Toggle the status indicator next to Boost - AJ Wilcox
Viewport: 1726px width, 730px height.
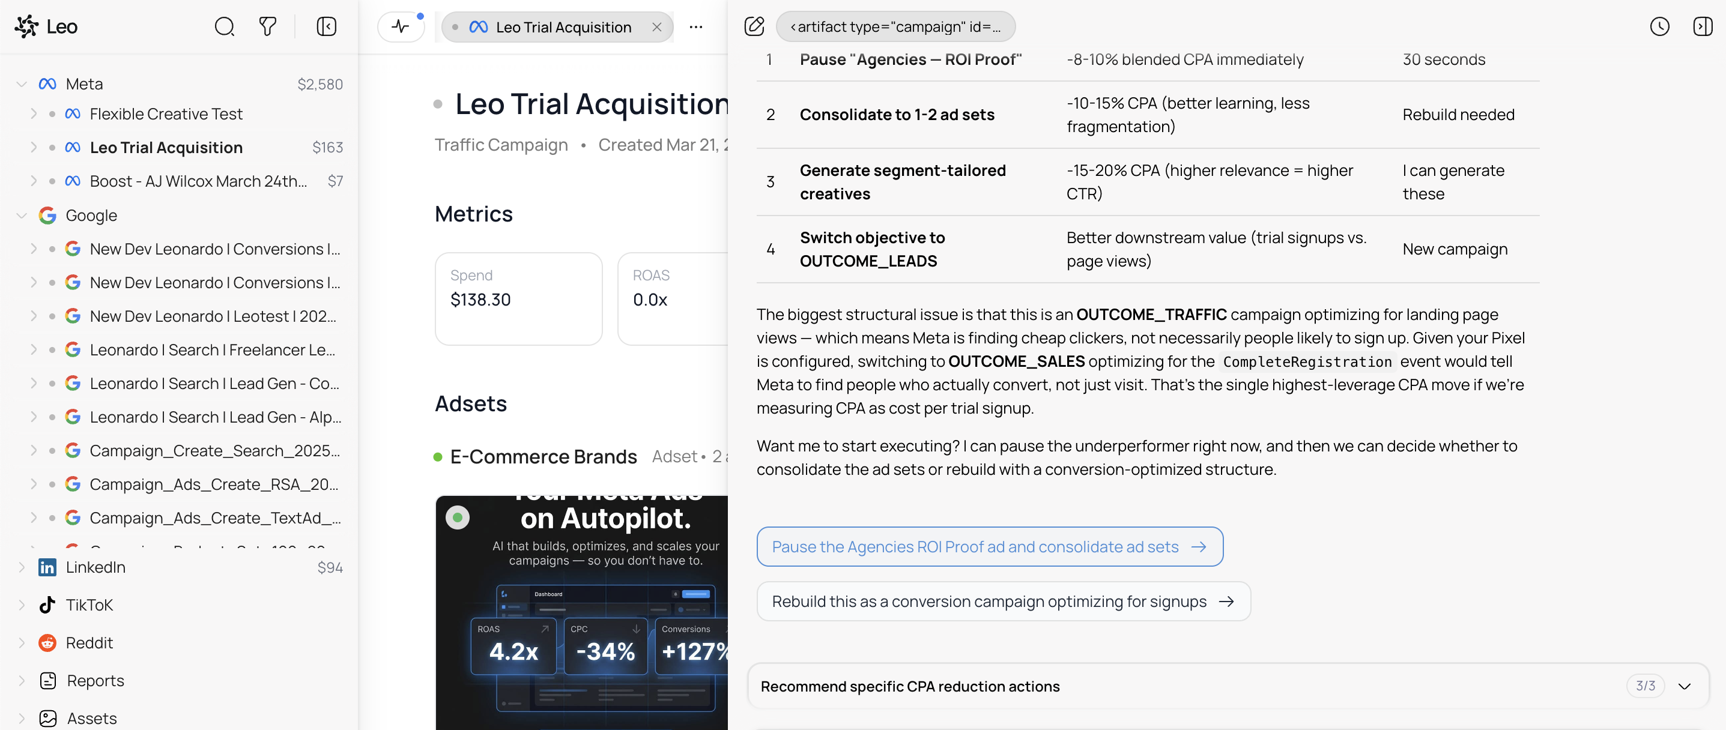[x=53, y=181]
